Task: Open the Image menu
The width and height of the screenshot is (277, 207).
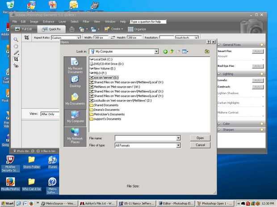Action: click(x=34, y=22)
